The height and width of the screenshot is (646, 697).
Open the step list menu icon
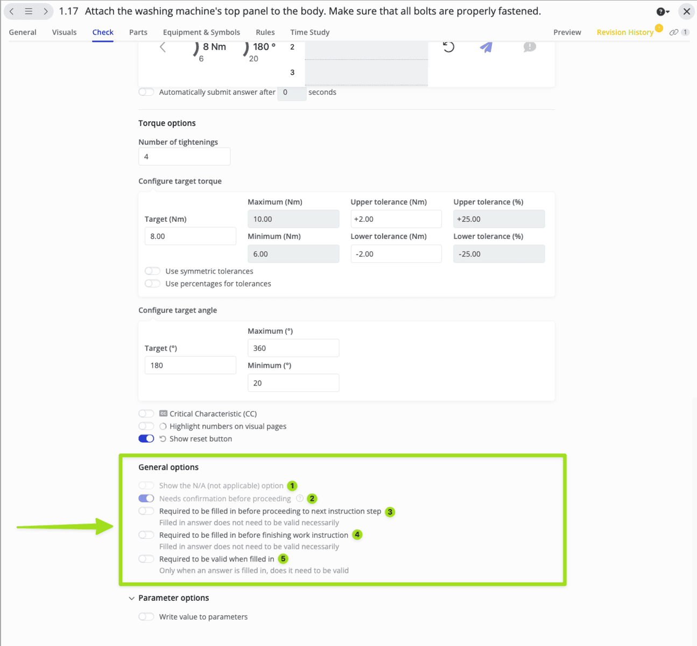tap(29, 11)
